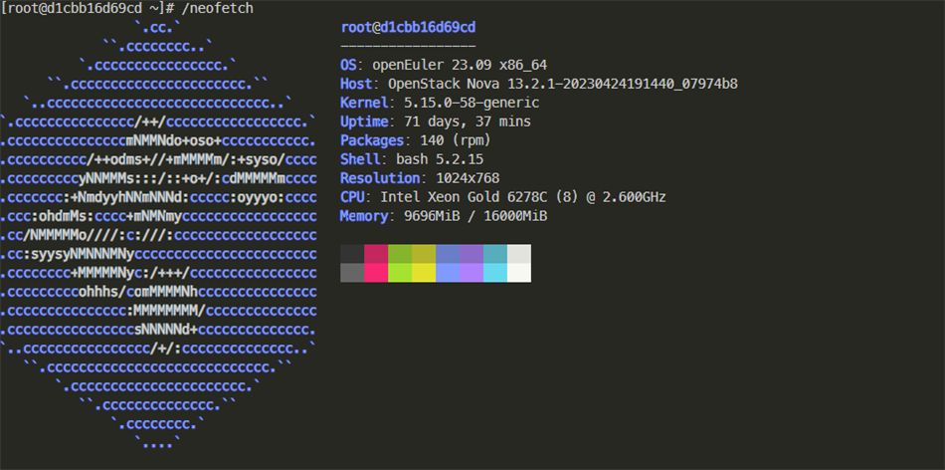
Task: Click the "71 days, 37 mins" value
Action: pos(468,121)
